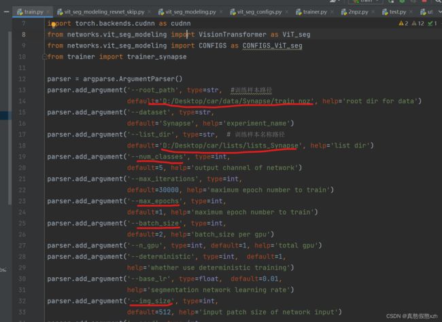Open the vit_seg_modeling_resnet_skip.py tab

point(101,12)
